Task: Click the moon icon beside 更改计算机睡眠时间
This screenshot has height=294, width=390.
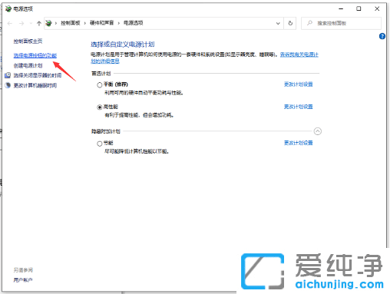Action: tap(8, 85)
